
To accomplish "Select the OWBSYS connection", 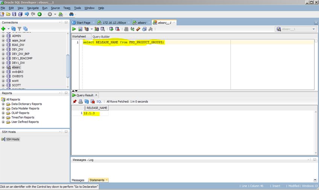I will tap(18, 76).
